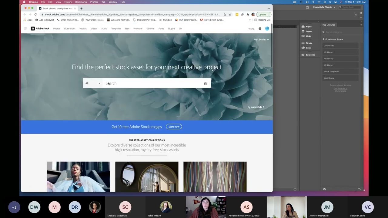The width and height of the screenshot is (388, 218).
Task: Open the Layers panel
Action: click(309, 31)
